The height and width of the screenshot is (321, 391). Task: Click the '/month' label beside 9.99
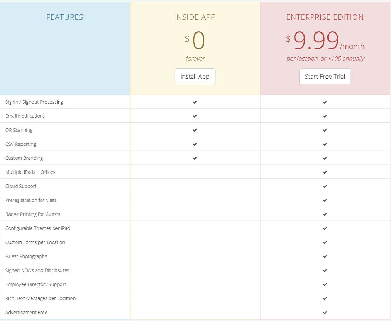coord(352,46)
